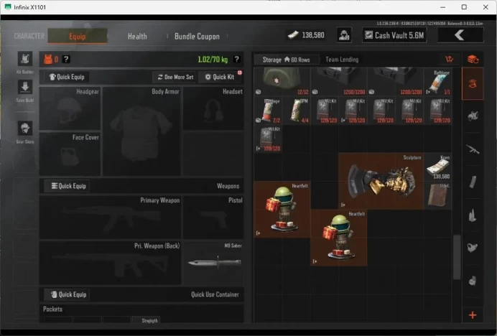The width and height of the screenshot is (497, 336).
Task: Select the empty Primary Weapon slot
Action: 110,217
